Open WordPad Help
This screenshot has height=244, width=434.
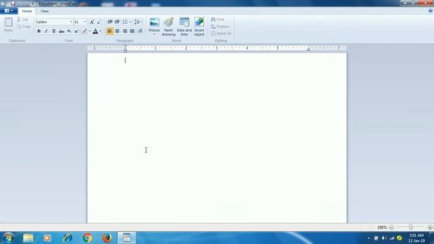[431, 11]
